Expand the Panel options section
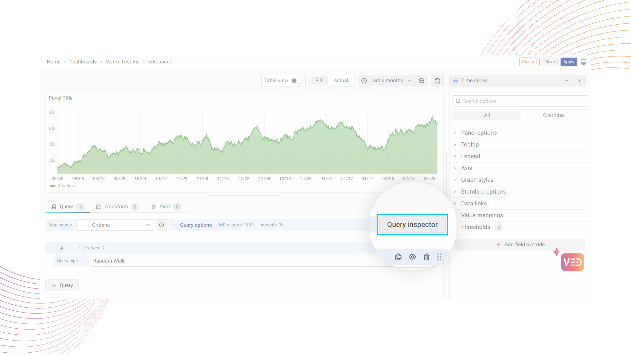The height and width of the screenshot is (355, 631). pos(479,133)
